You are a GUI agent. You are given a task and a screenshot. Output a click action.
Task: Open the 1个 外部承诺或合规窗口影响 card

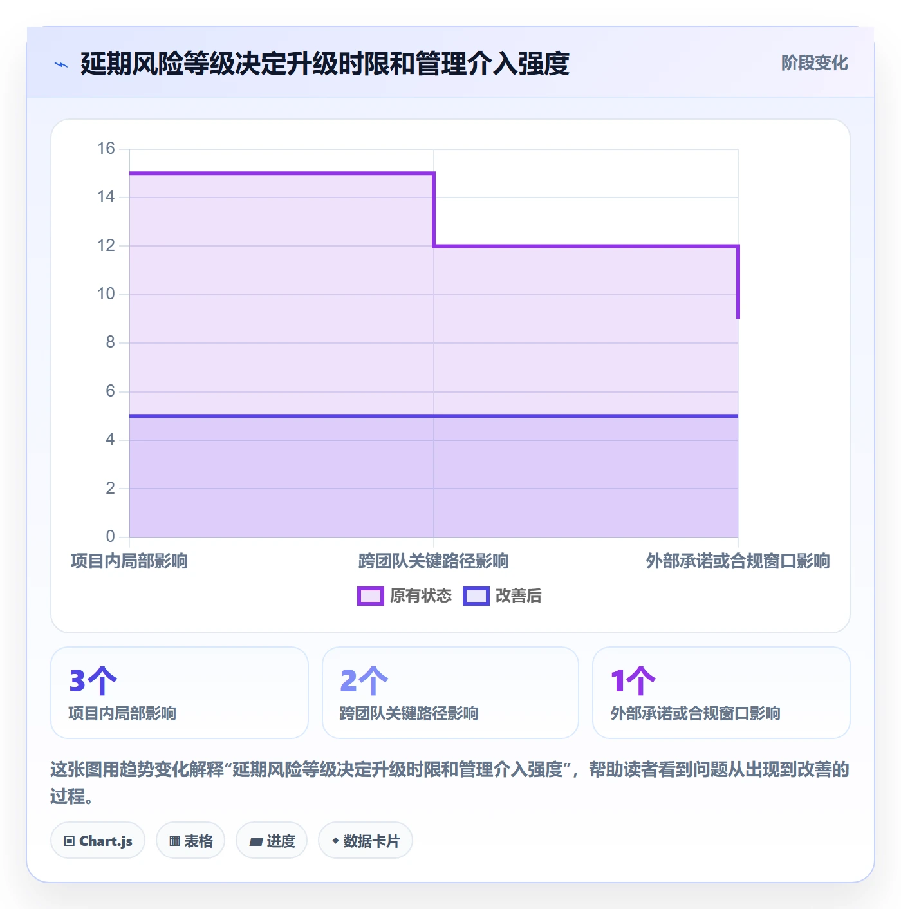(x=721, y=693)
